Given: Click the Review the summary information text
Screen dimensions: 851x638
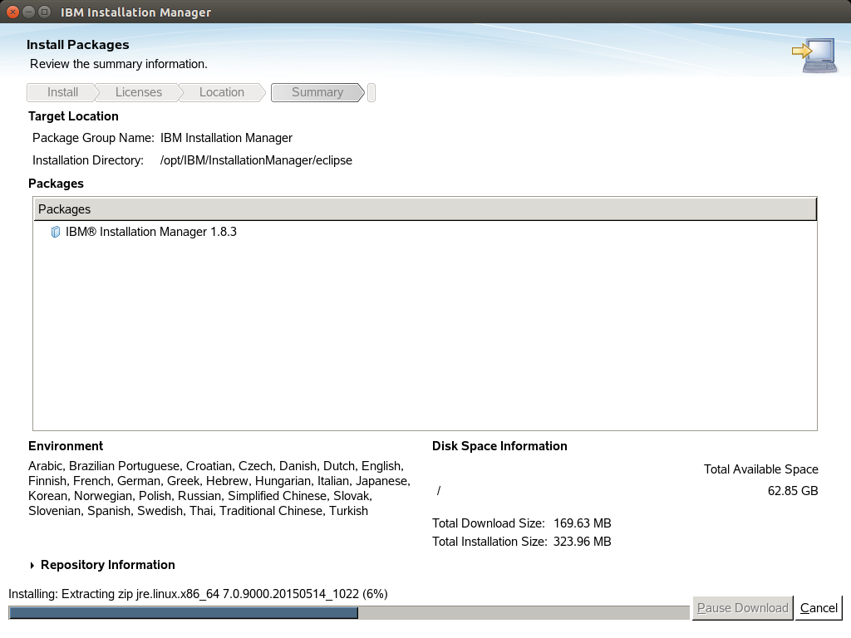Looking at the screenshot, I should 119,64.
